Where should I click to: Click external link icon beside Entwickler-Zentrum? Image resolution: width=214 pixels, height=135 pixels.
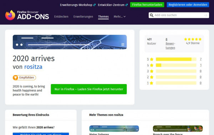pos(127,5)
